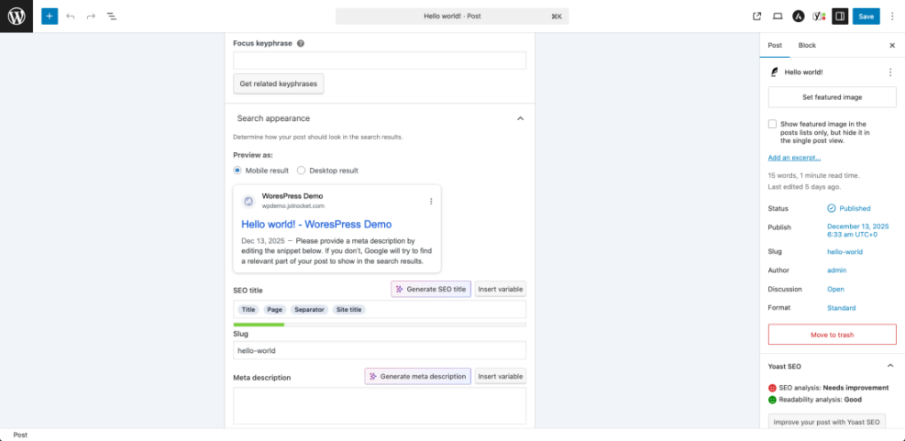The height and width of the screenshot is (441, 905).
Task: Click the globe favicon in search preview
Action: [248, 202]
